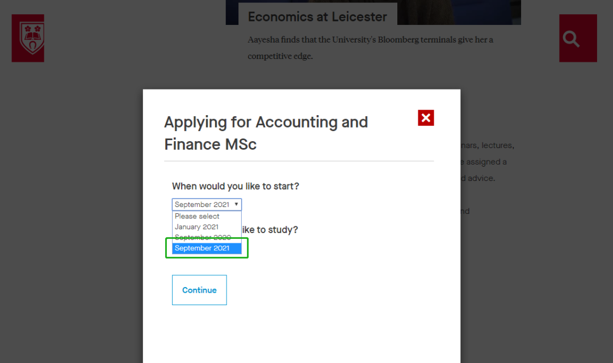This screenshot has width=613, height=363.
Task: Open the Economics at Leicester heading link
Action: 317,17
